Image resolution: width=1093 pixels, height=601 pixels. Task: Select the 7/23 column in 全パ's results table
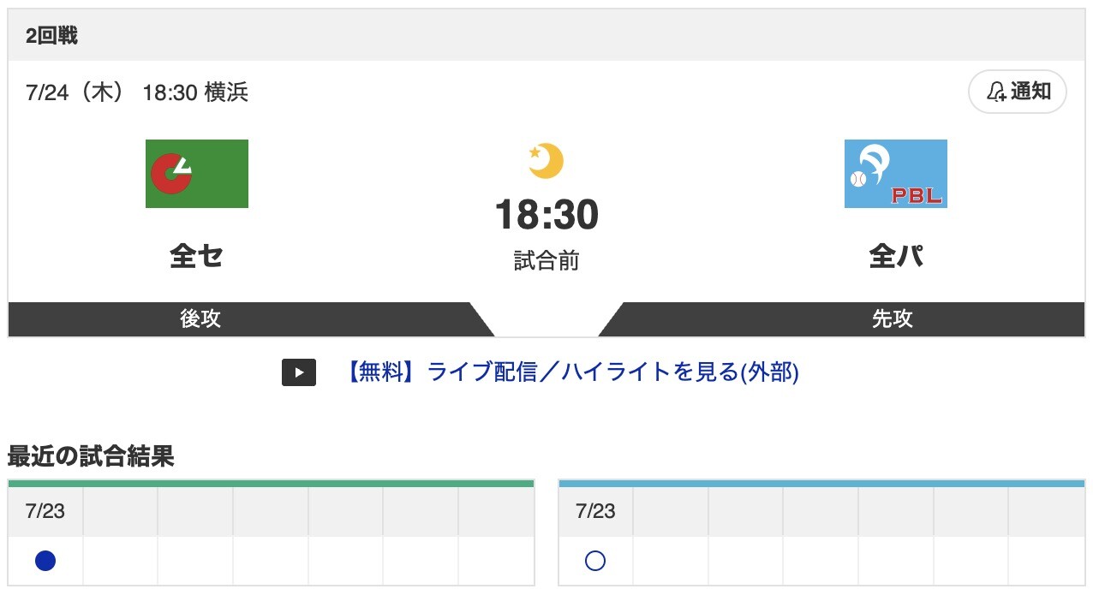pyautogui.click(x=595, y=510)
